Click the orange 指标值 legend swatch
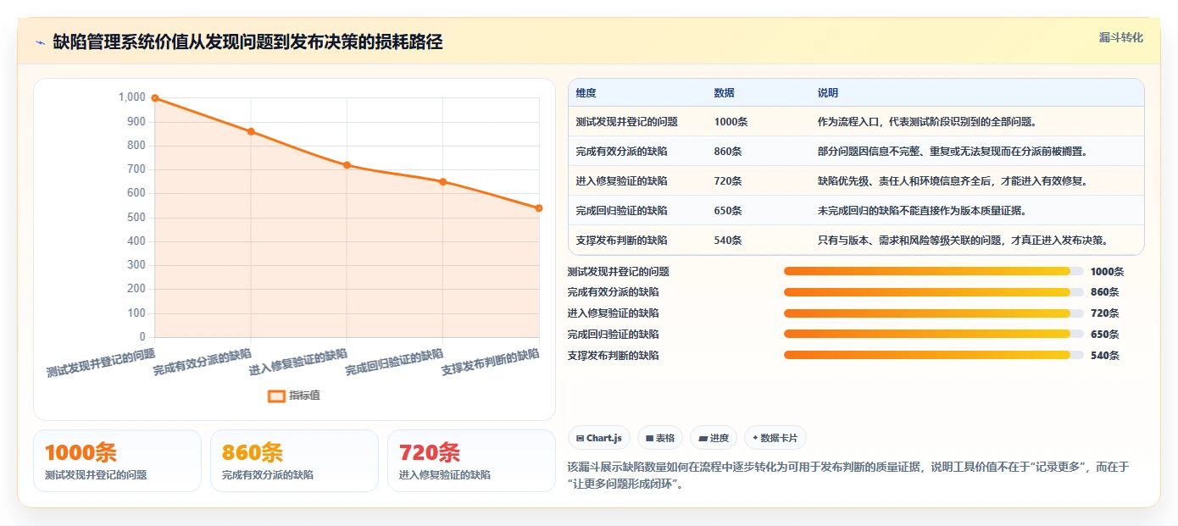Image resolution: width=1178 pixels, height=526 pixels. [276, 396]
